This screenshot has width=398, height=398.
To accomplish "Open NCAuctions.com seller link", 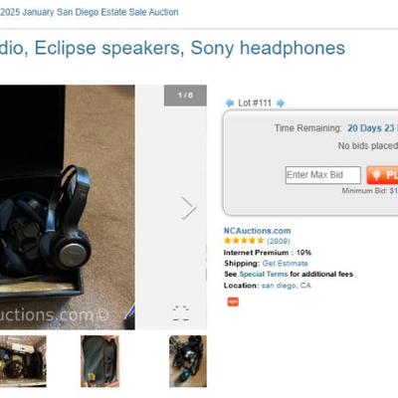I will 258,231.
